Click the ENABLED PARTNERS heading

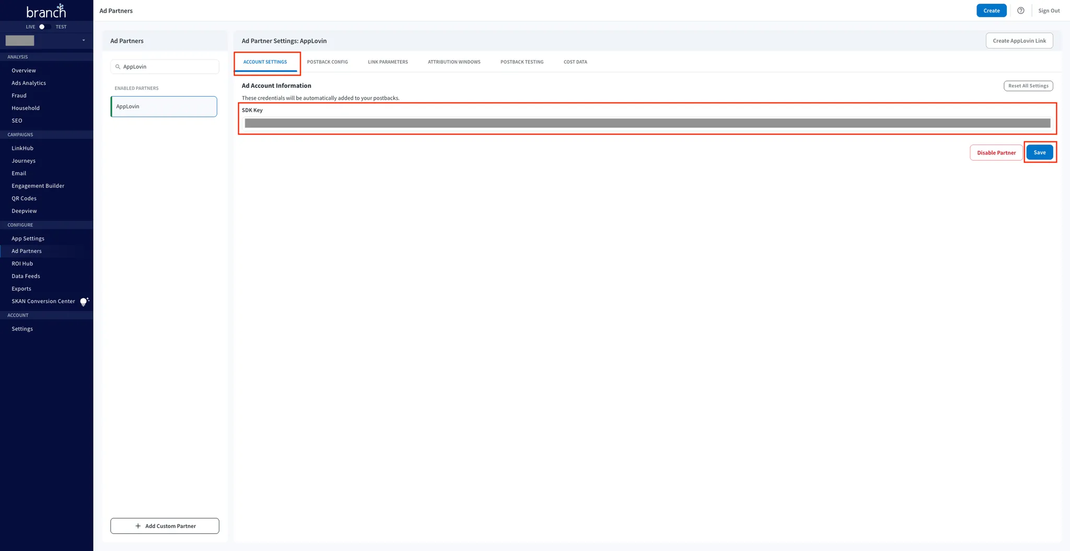pyautogui.click(x=136, y=88)
